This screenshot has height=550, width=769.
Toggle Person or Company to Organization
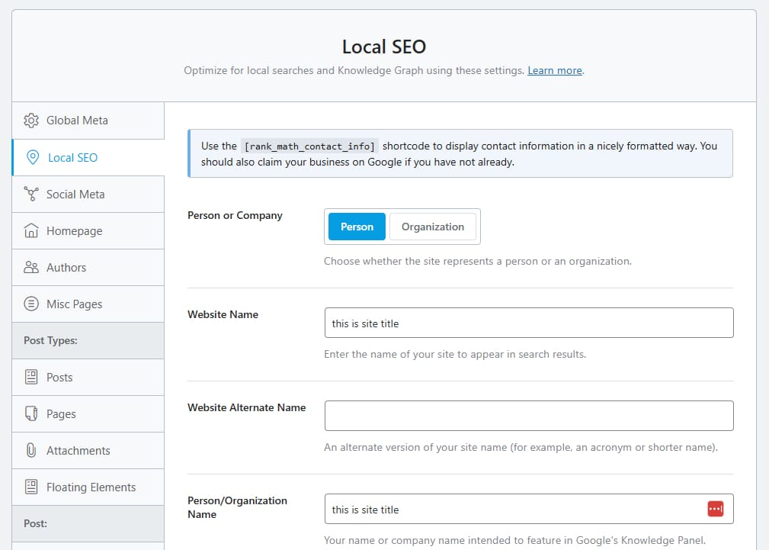(432, 226)
